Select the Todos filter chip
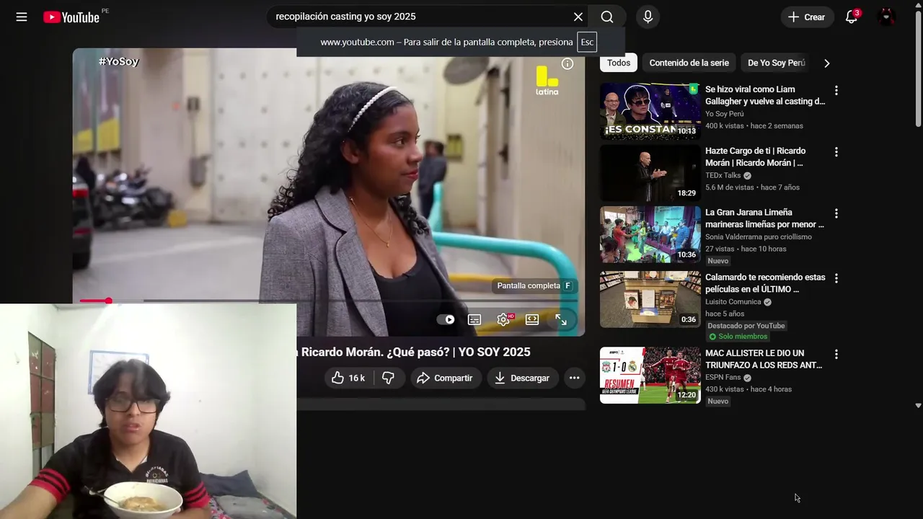 (x=619, y=63)
